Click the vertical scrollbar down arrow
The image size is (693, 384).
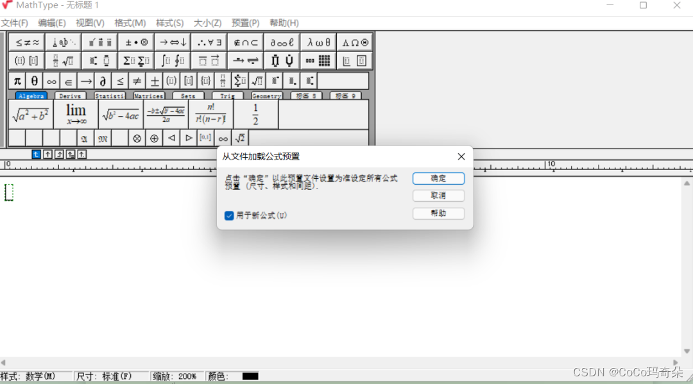click(687, 351)
